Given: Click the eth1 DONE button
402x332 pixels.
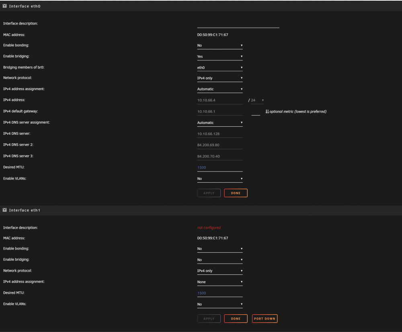Looking at the screenshot, I should [236, 318].
